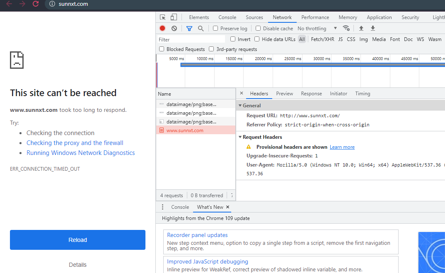Check the Blocked Requests checkbox
This screenshot has height=273, width=445.
click(x=162, y=49)
